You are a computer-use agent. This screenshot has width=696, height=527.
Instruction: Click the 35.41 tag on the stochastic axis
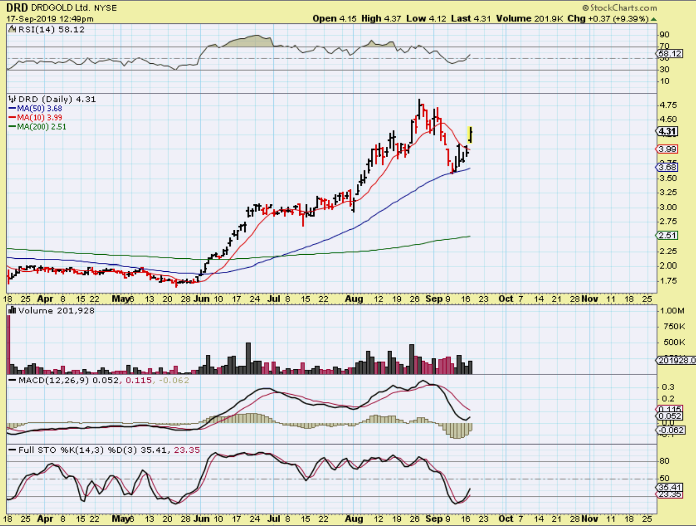pyautogui.click(x=670, y=488)
